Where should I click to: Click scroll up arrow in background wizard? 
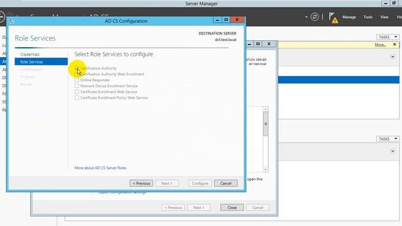266,109
